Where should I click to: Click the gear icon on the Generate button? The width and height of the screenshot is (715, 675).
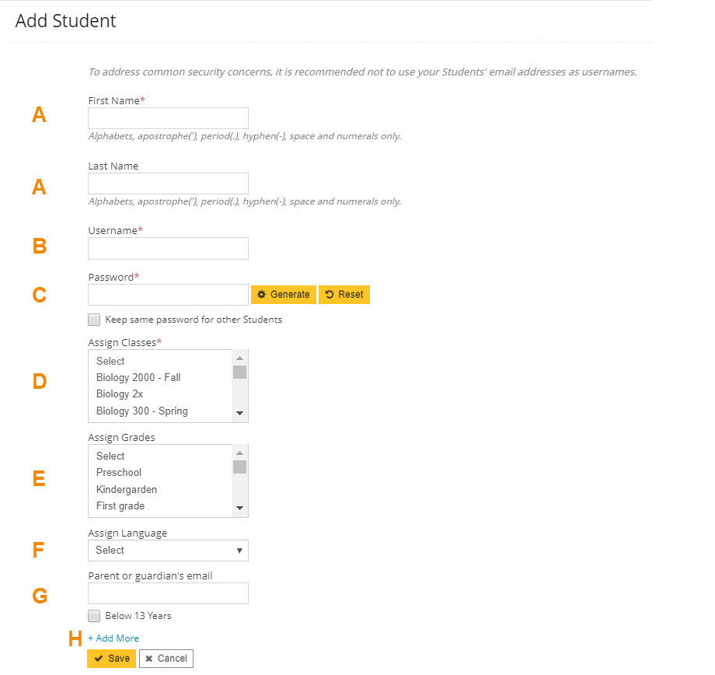click(x=263, y=294)
